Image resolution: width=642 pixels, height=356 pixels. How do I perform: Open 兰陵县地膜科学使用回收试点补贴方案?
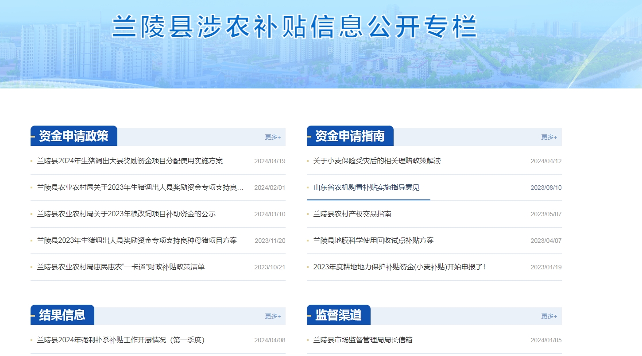pos(373,241)
